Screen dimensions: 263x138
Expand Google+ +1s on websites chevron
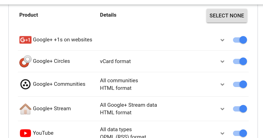coord(222,40)
